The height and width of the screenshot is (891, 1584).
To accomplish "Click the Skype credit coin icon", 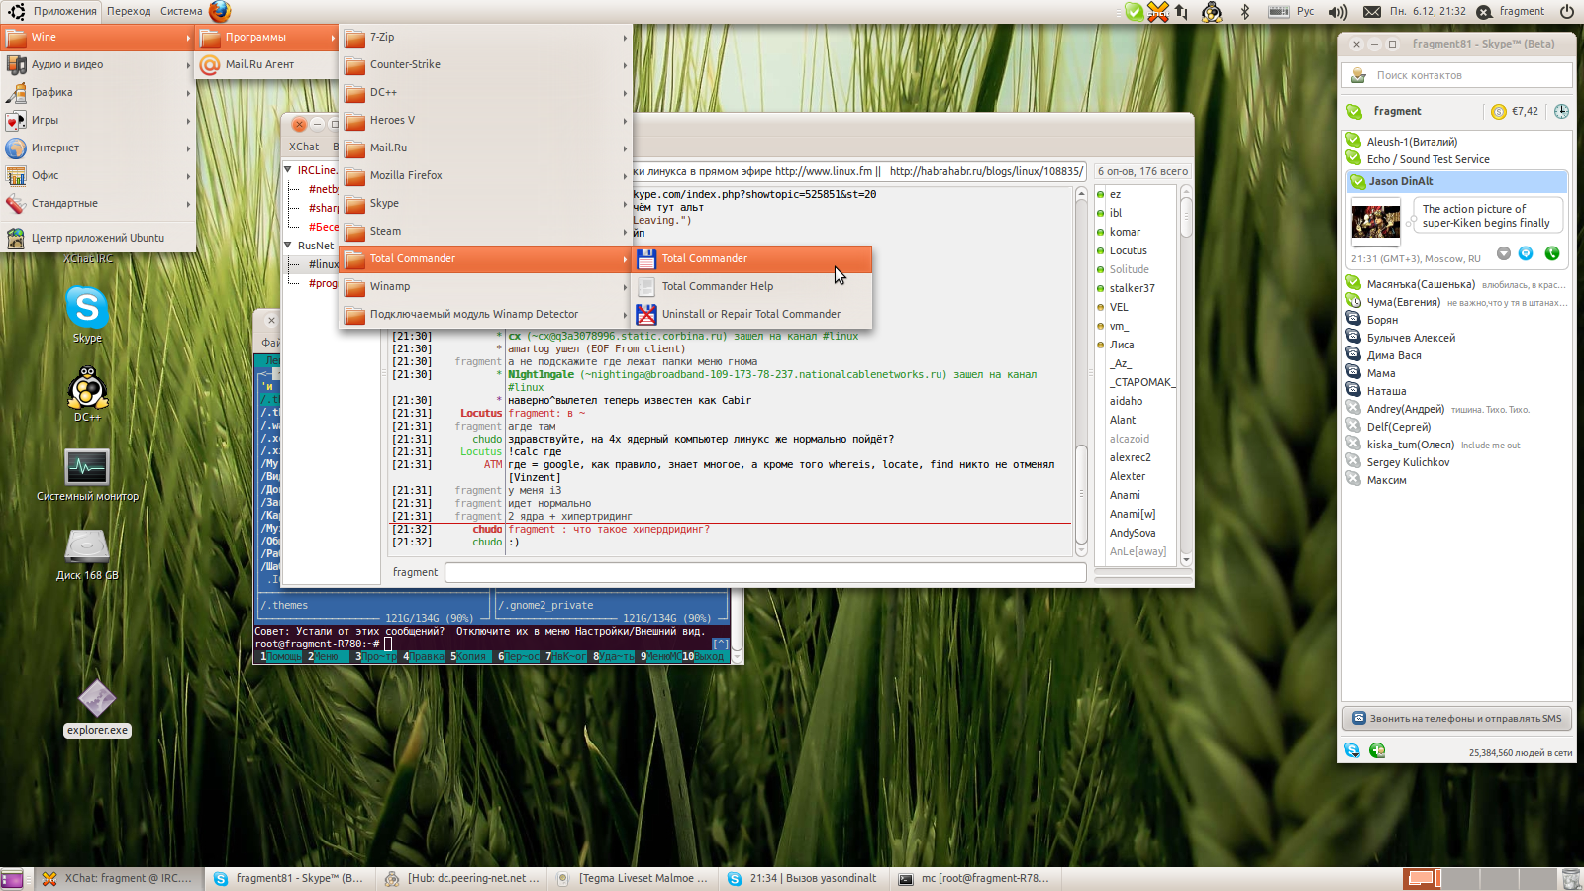I will click(x=1499, y=112).
